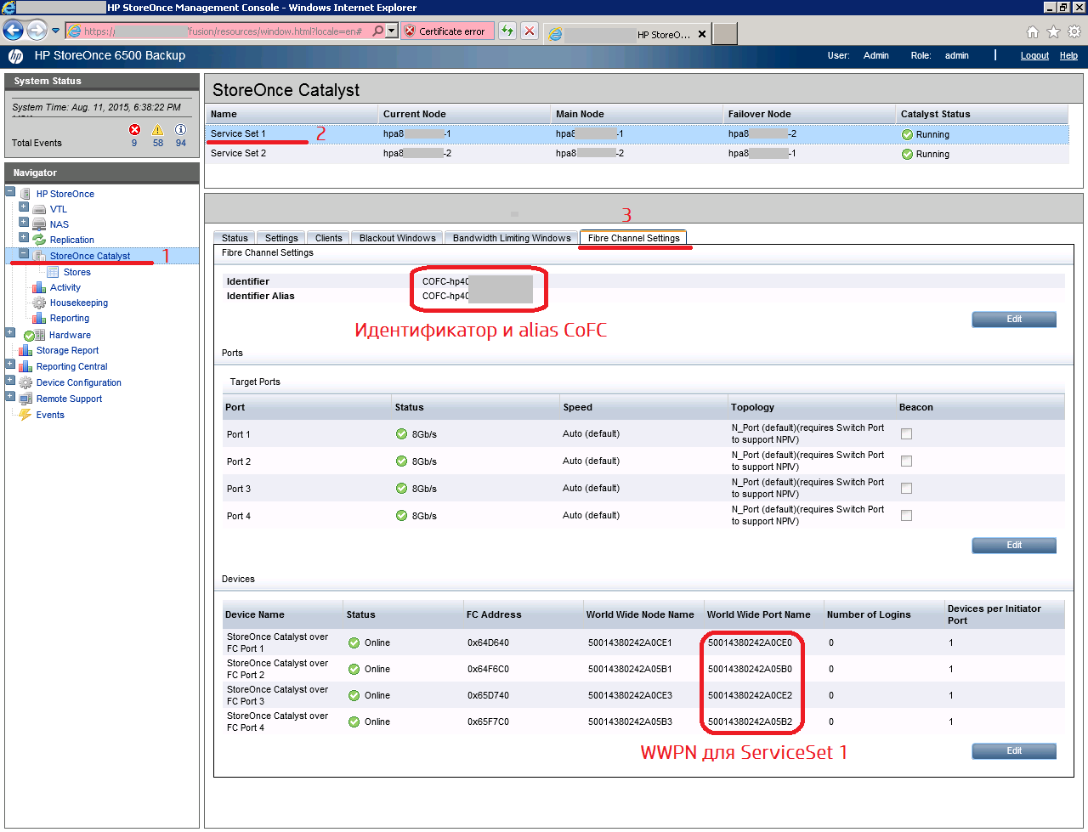Expand the Reporting Central node
1088x832 pixels.
coord(10,364)
